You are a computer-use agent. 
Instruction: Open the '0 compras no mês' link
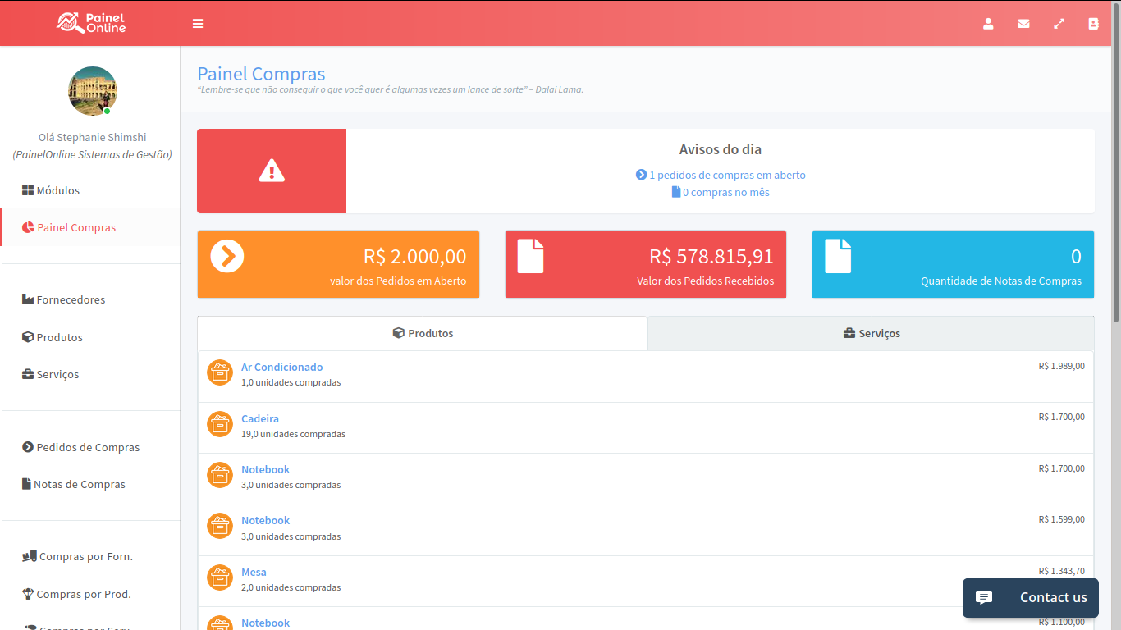pos(725,193)
